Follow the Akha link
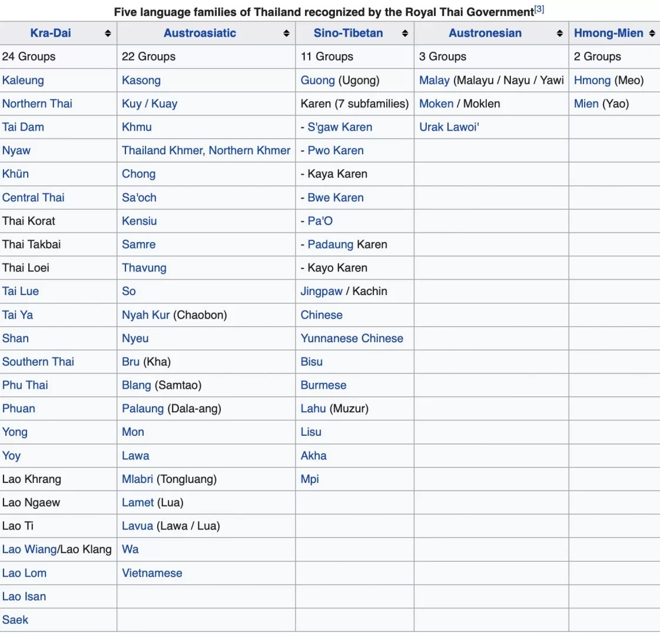The height and width of the screenshot is (636, 660). [x=314, y=455]
